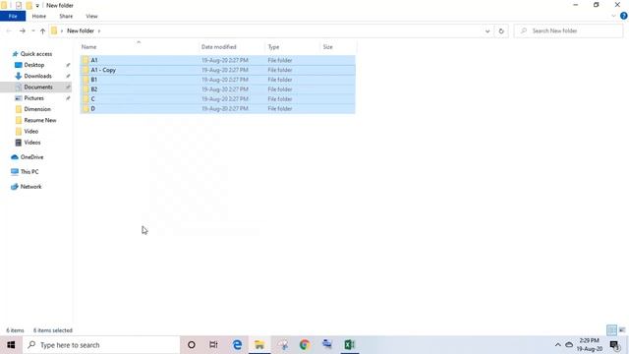
Task: Open Pictures in the navigation pane
Action: pos(33,98)
